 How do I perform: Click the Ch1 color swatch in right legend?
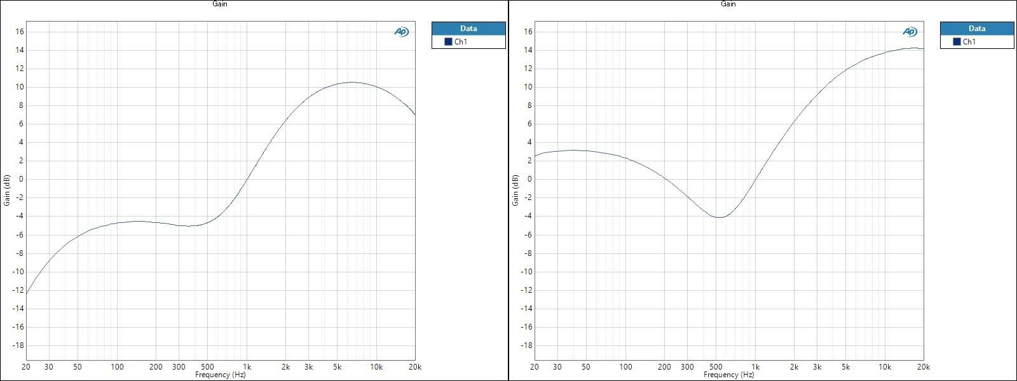click(x=957, y=42)
